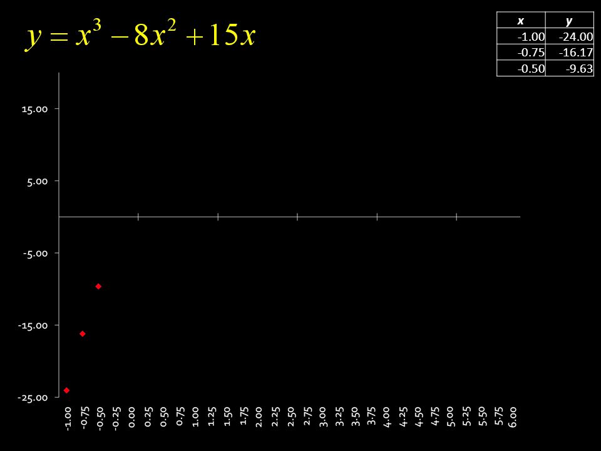Click the table header cell 'y'
Screen dimensions: 601x451
[569, 20]
